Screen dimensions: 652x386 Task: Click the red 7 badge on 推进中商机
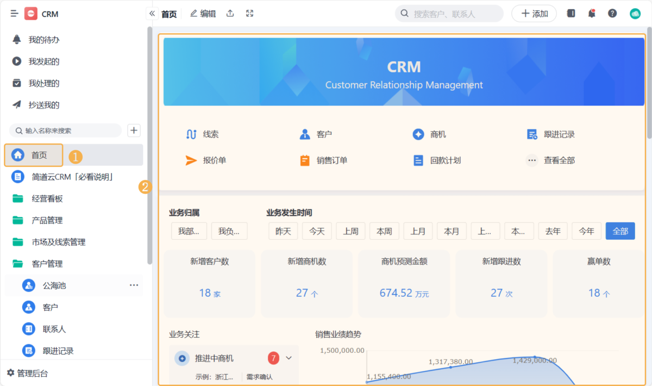(273, 358)
